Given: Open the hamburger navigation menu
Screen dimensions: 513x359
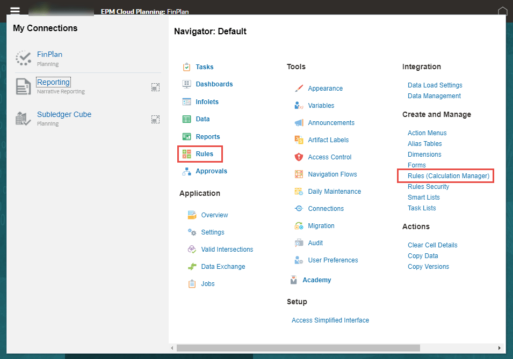Looking at the screenshot, I should 15,10.
